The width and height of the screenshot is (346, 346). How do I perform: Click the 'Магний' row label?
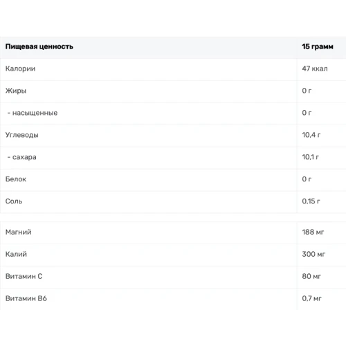tap(19, 232)
